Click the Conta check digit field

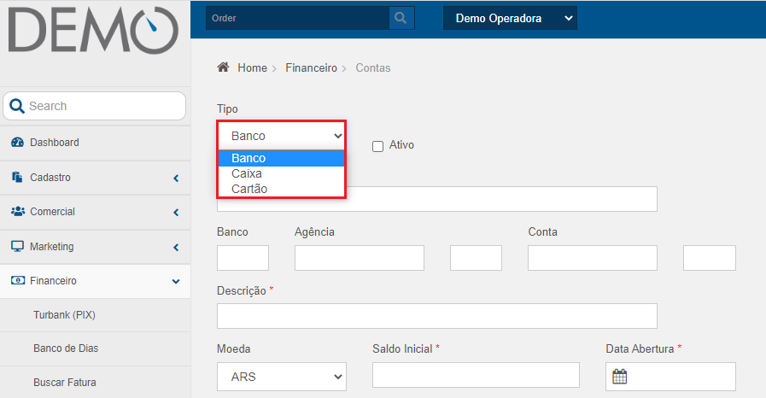coord(710,258)
